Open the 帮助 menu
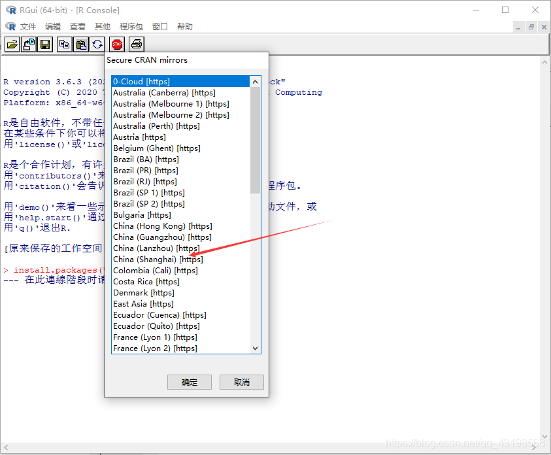Image resolution: width=551 pixels, height=455 pixels. click(185, 26)
